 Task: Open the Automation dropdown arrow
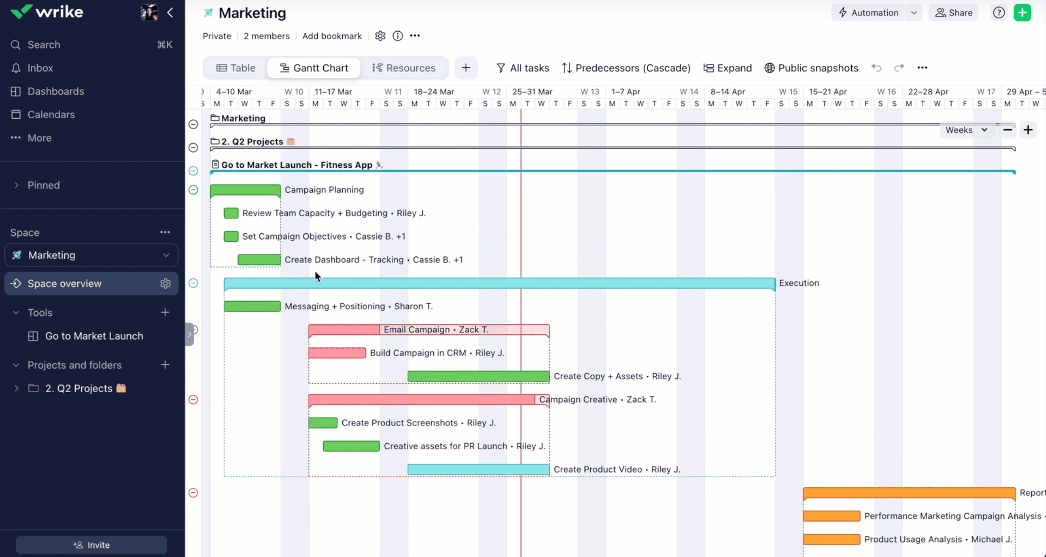[x=914, y=13]
